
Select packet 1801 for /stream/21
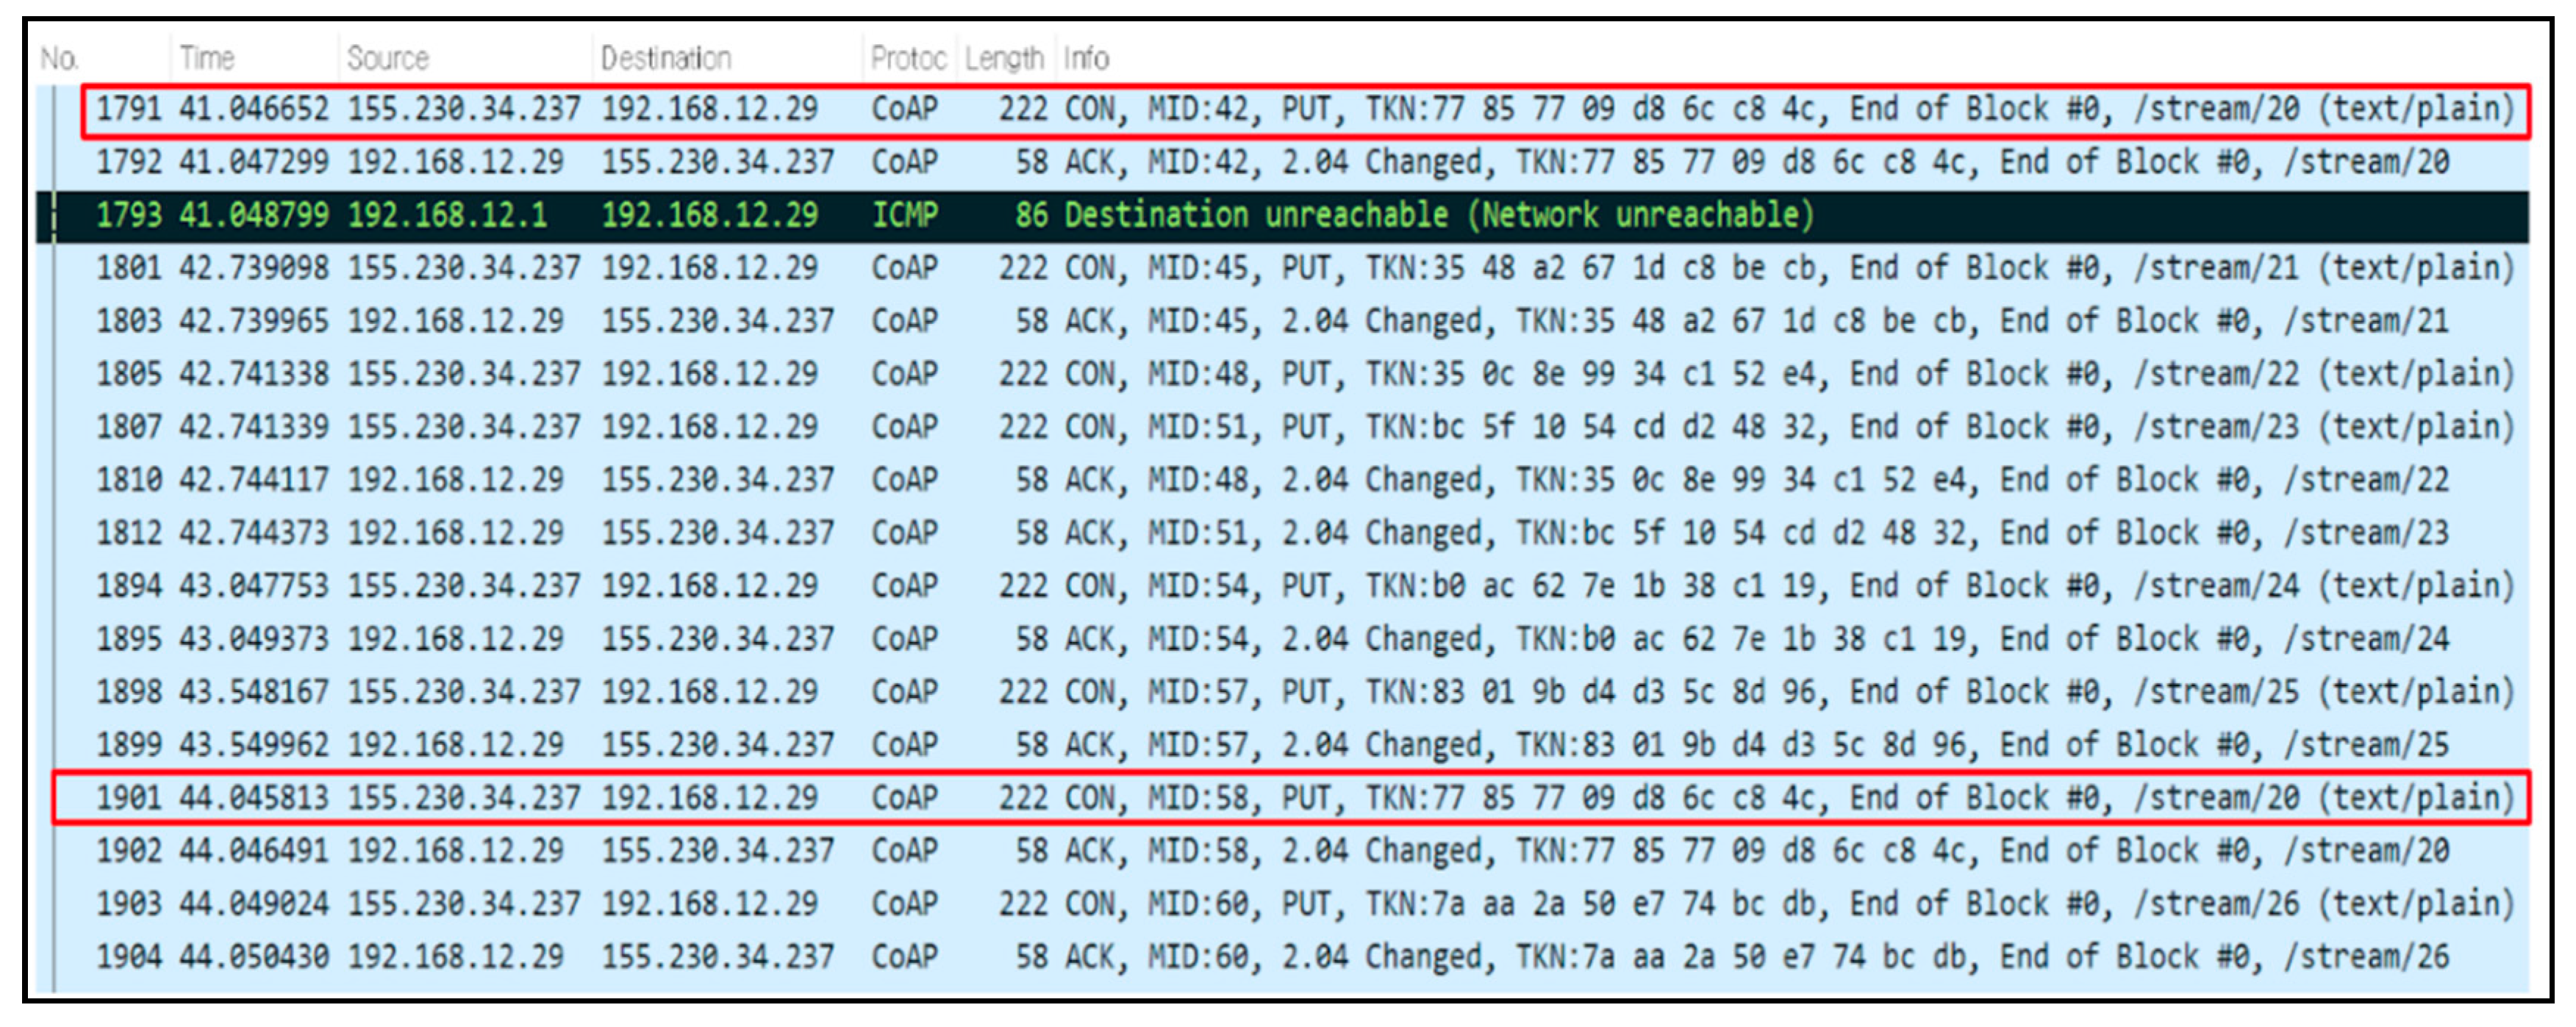[x=1300, y=267]
